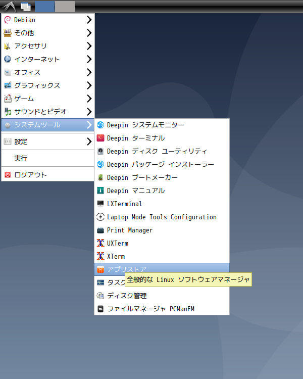Expand the ゲーム submenu arrow

click(89, 99)
